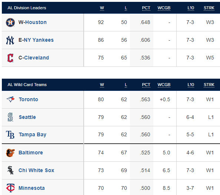This screenshot has height=195, width=220.
Task: Click STRK header in Division Leaders table
Action: (x=209, y=8)
